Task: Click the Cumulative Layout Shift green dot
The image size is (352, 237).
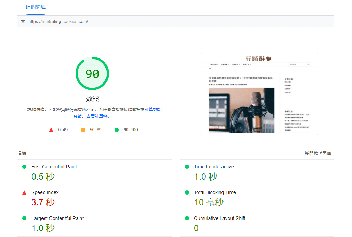Action: (x=187, y=218)
